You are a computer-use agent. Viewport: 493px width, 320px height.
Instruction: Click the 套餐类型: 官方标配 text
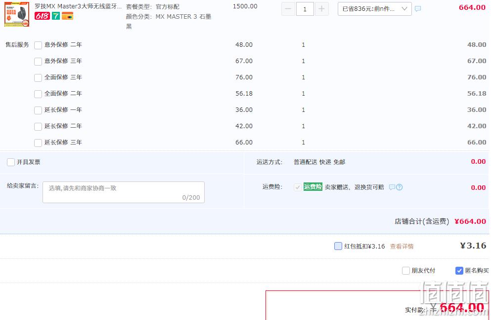(152, 6)
